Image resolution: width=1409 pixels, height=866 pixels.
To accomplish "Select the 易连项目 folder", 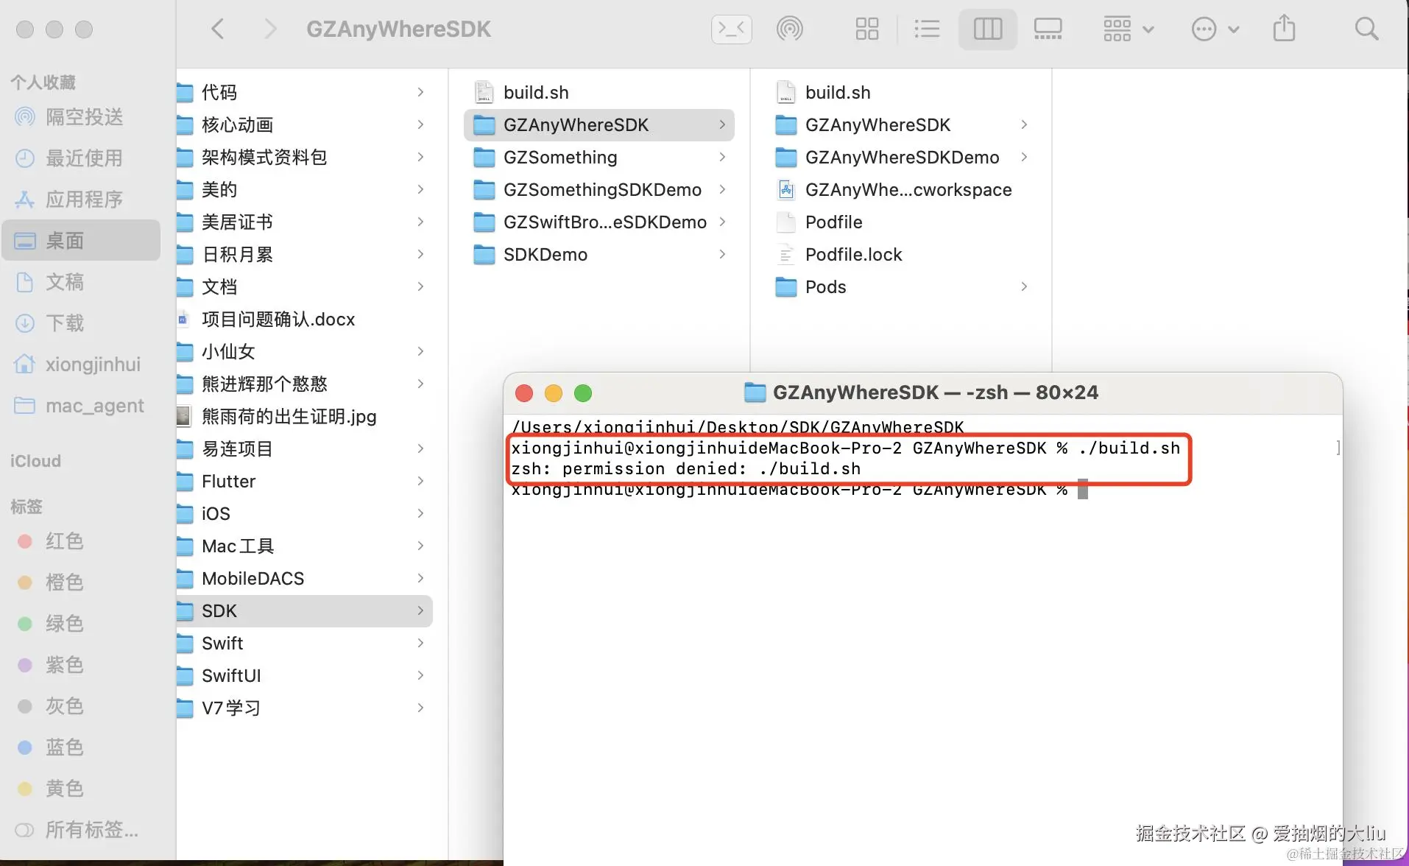I will pos(304,448).
